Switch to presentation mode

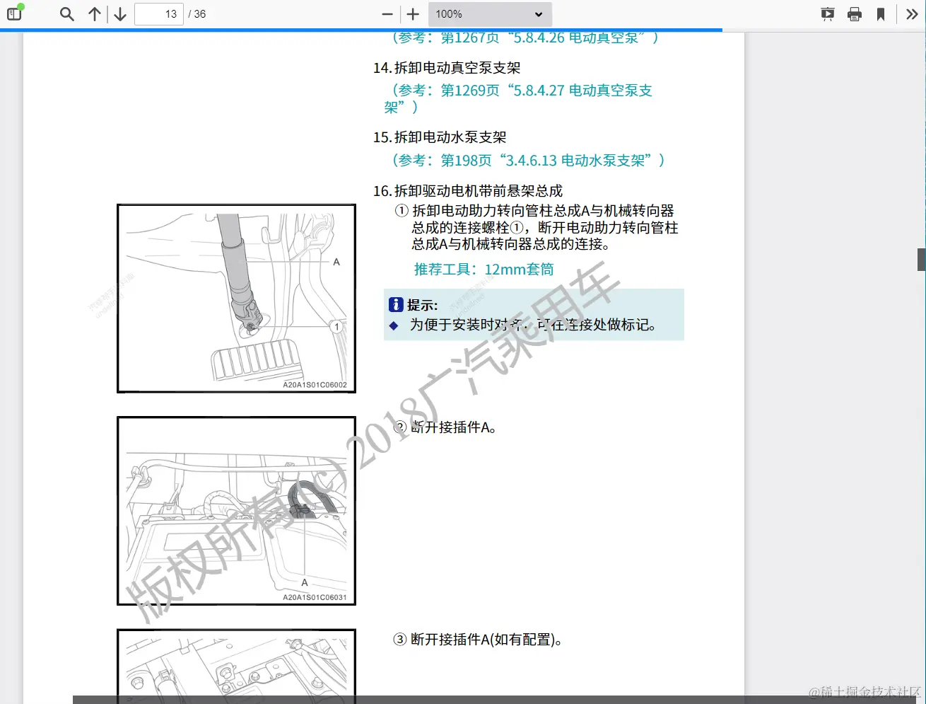click(827, 13)
